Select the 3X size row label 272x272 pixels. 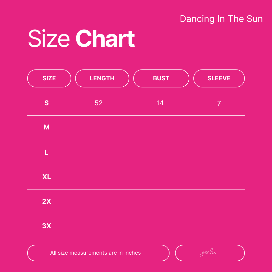point(47,226)
